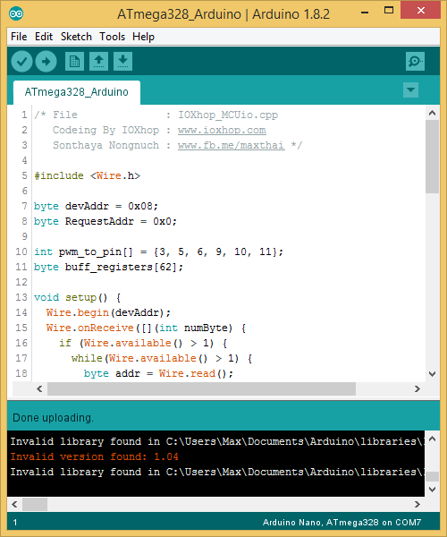This screenshot has width=447, height=537.
Task: Click editor scrollbar up arrow
Action: pos(433,113)
